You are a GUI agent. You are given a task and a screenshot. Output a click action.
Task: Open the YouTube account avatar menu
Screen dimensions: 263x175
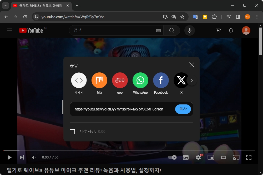click(246, 30)
